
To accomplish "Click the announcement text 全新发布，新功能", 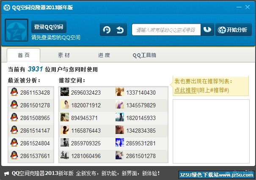I will pyautogui.click(x=96, y=173).
